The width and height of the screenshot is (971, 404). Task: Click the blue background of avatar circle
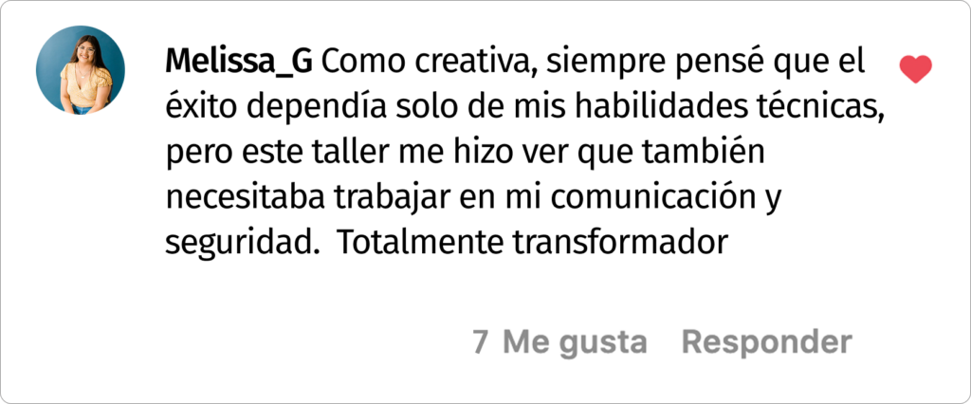pyautogui.click(x=51, y=62)
